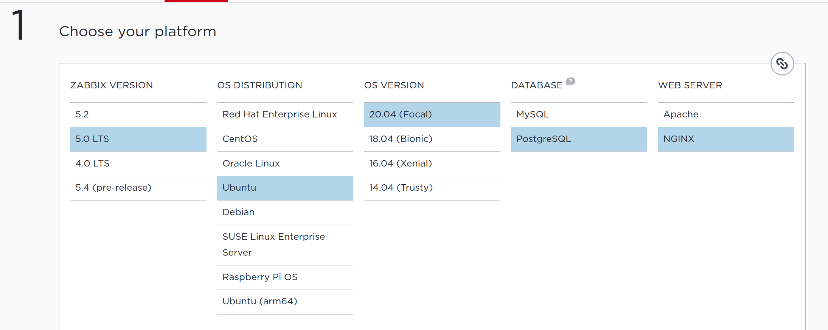Choose Apache as the web server
The width and height of the screenshot is (828, 330).
[x=725, y=114]
